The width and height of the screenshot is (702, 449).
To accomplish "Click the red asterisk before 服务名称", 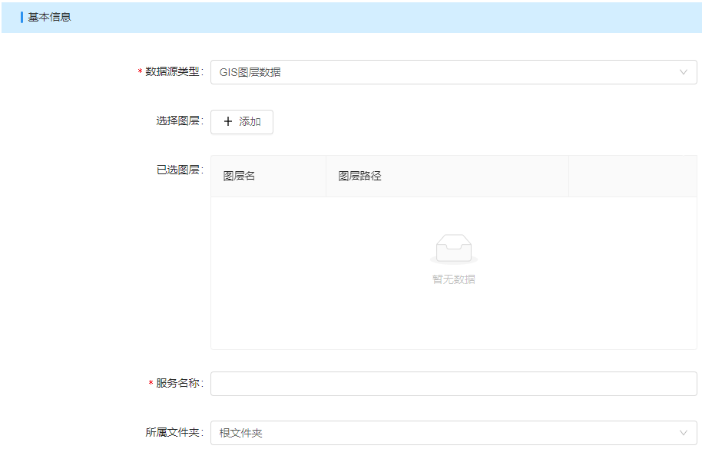I will point(151,385).
